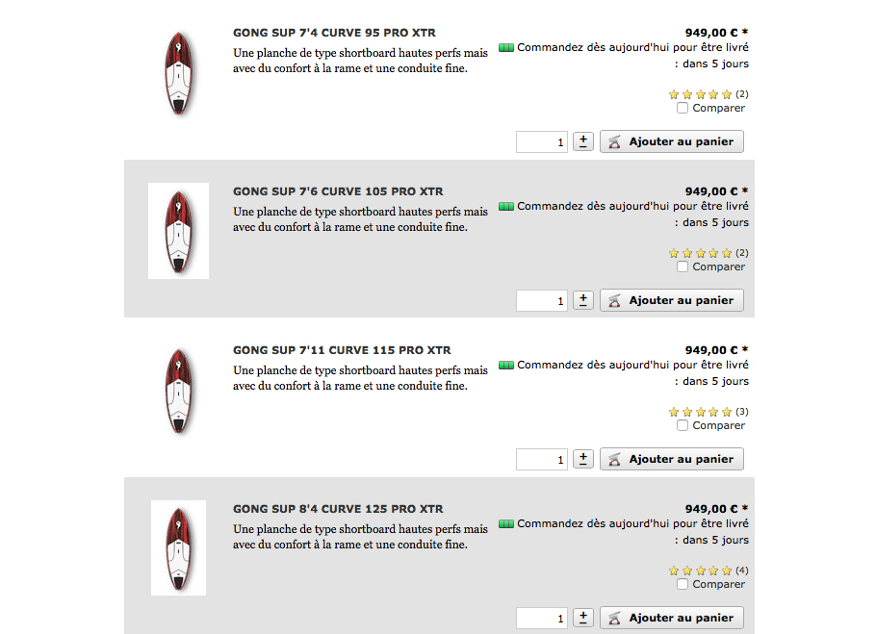Click plus/minus stepper for 7'11 Curve 115
Screen dimensions: 876x634
[582, 459]
